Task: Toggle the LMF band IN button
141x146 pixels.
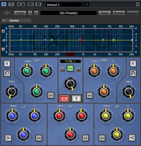Action: 51,95
